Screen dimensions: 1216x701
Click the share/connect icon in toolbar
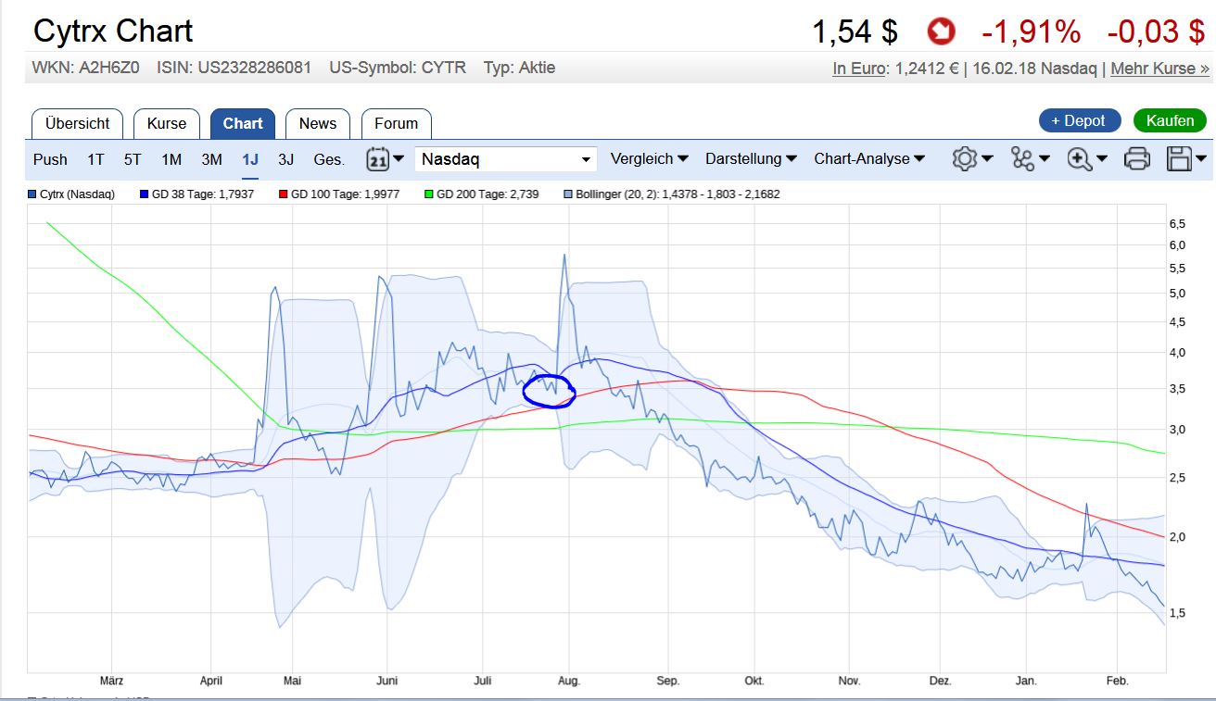1022,158
